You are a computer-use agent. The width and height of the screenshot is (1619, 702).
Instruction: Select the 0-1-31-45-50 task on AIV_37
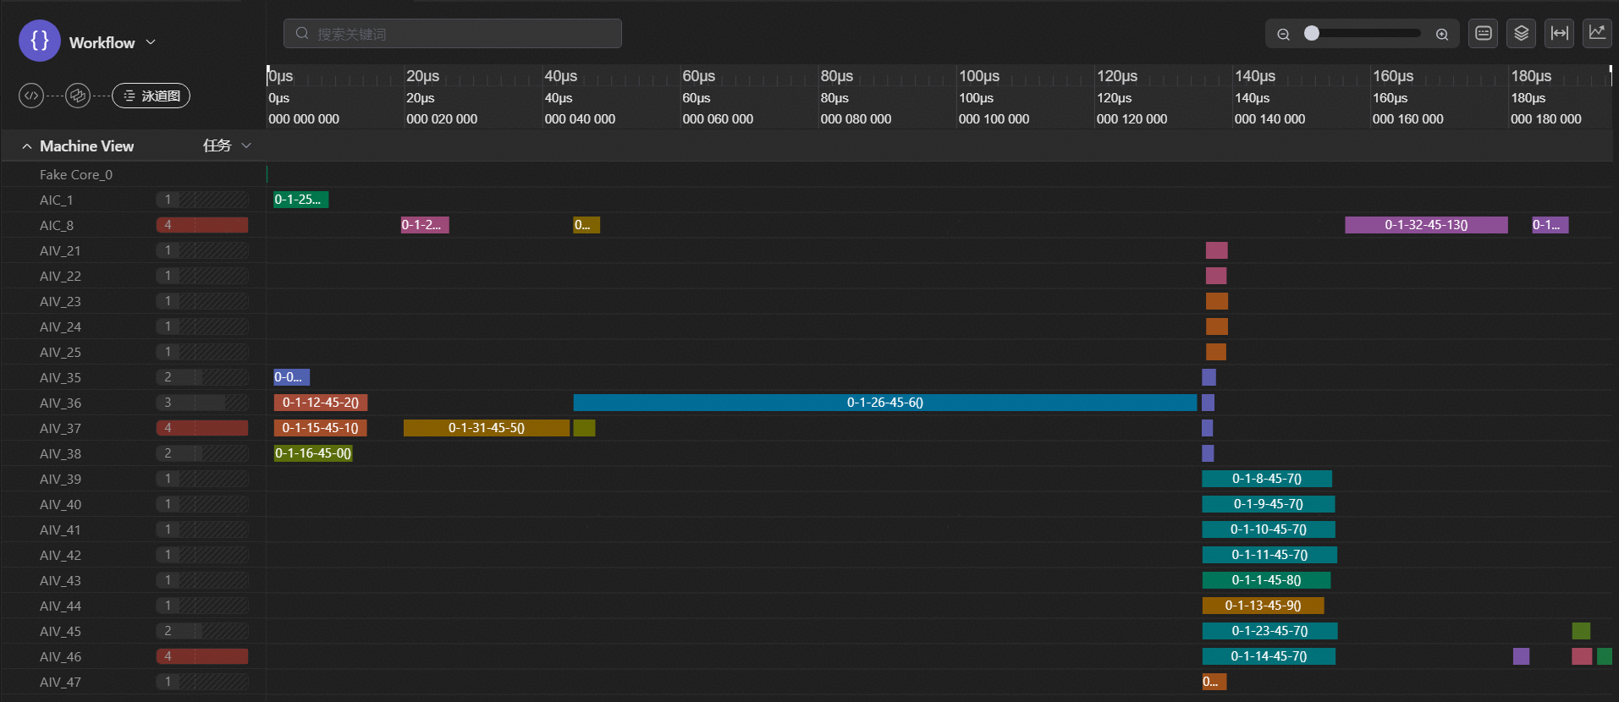(x=486, y=428)
